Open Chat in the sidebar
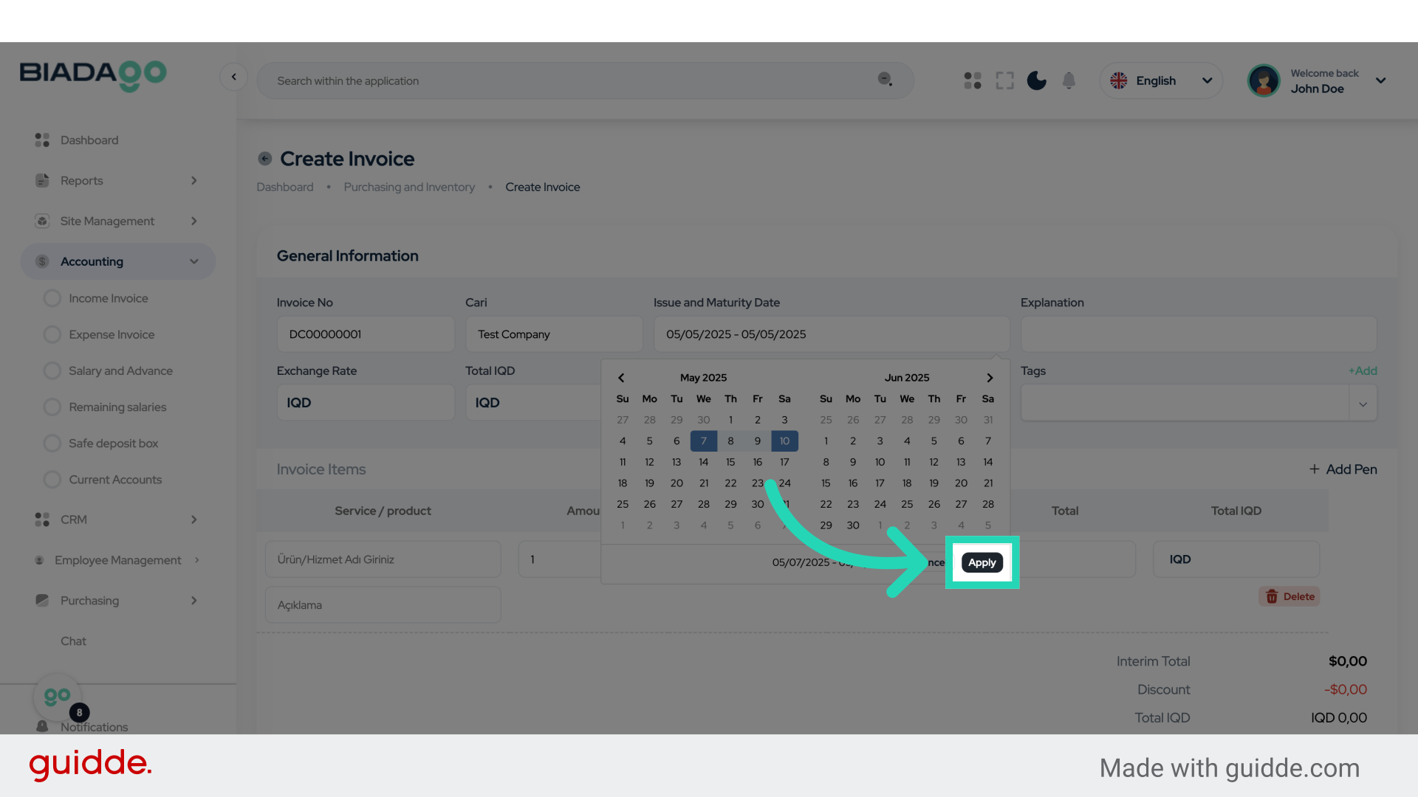 click(73, 641)
